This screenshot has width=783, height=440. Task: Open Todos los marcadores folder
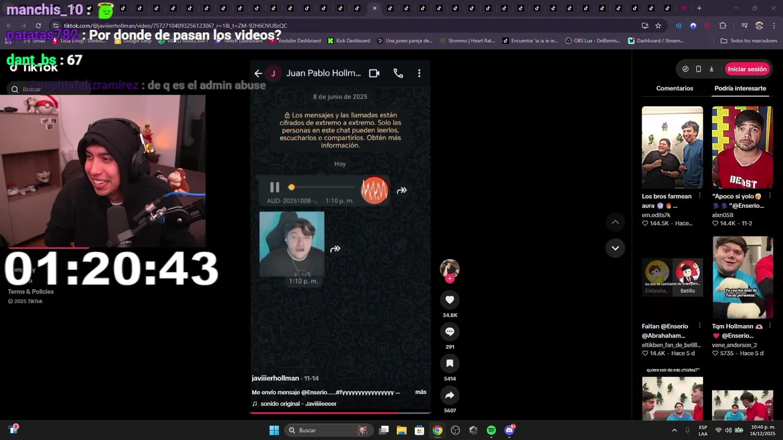[749, 41]
